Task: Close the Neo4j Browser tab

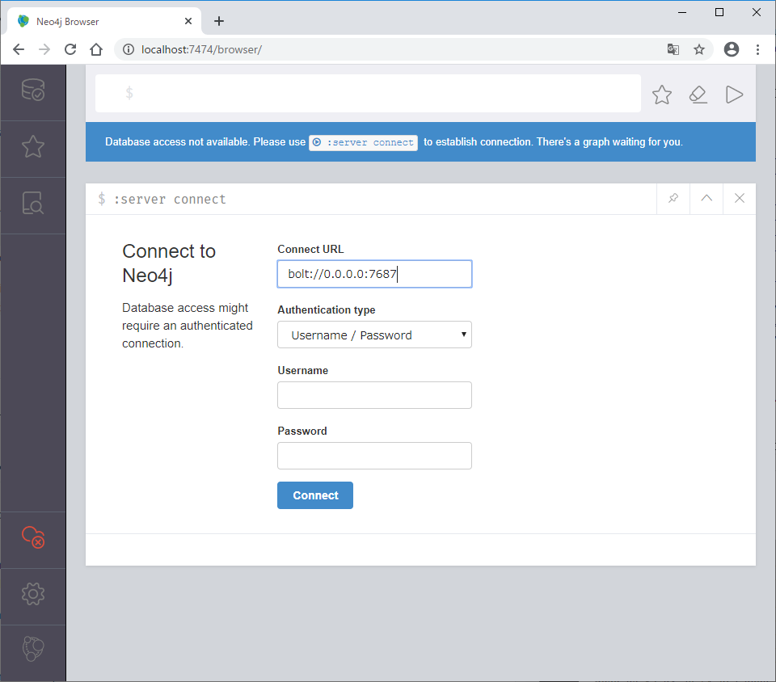Action: coord(188,21)
